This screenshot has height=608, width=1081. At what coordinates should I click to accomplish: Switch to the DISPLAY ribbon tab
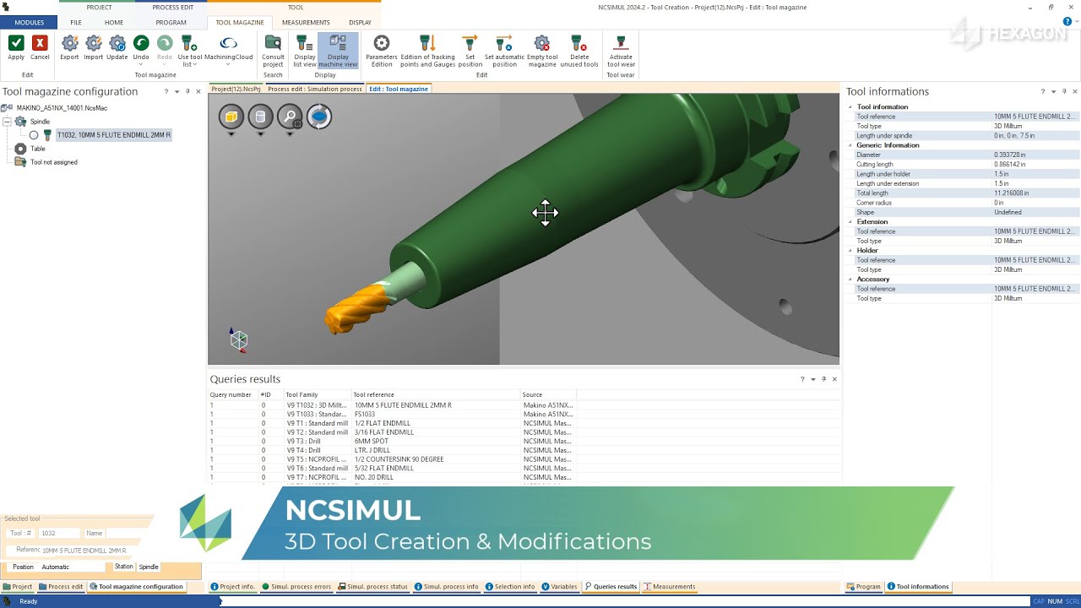[360, 23]
